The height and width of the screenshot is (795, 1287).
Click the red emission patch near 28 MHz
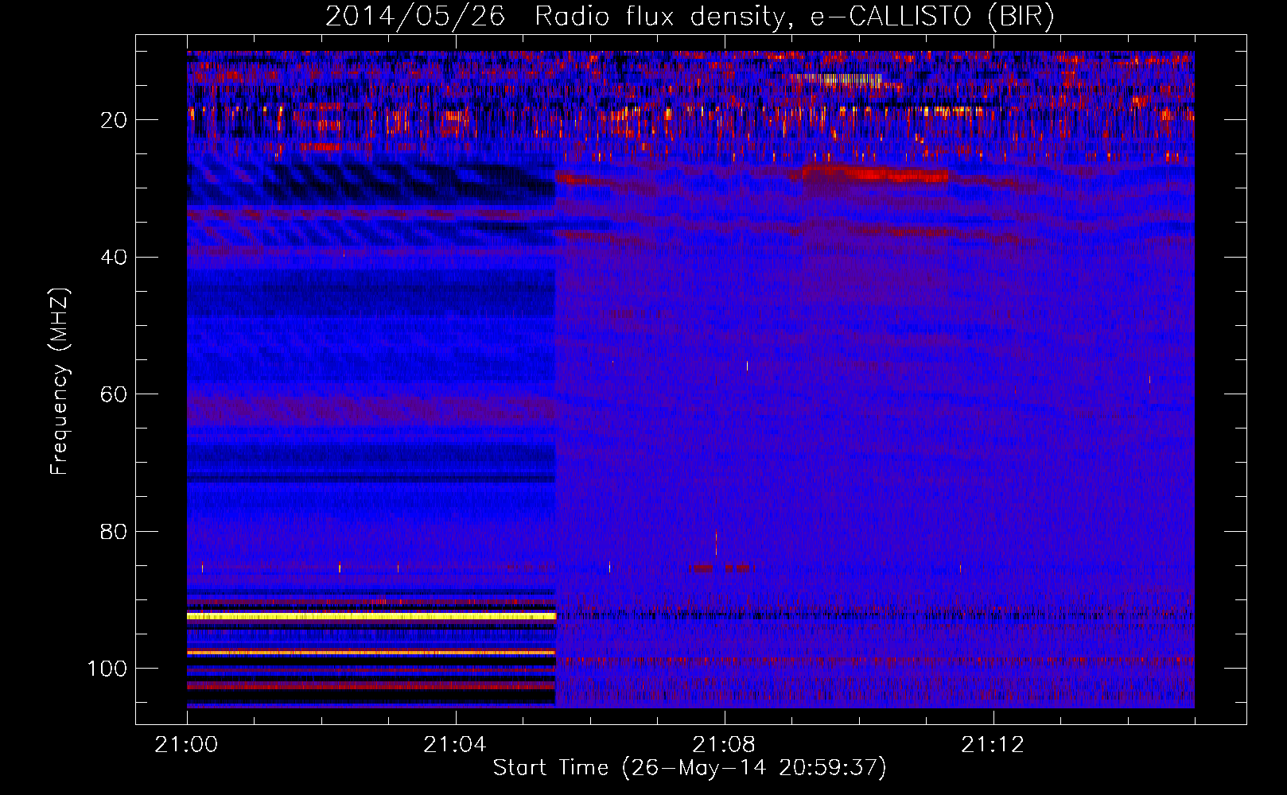[x=875, y=173]
